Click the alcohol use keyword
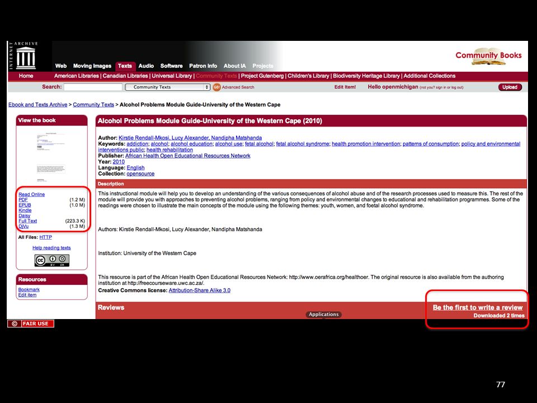537x403 pixels. click(229, 144)
